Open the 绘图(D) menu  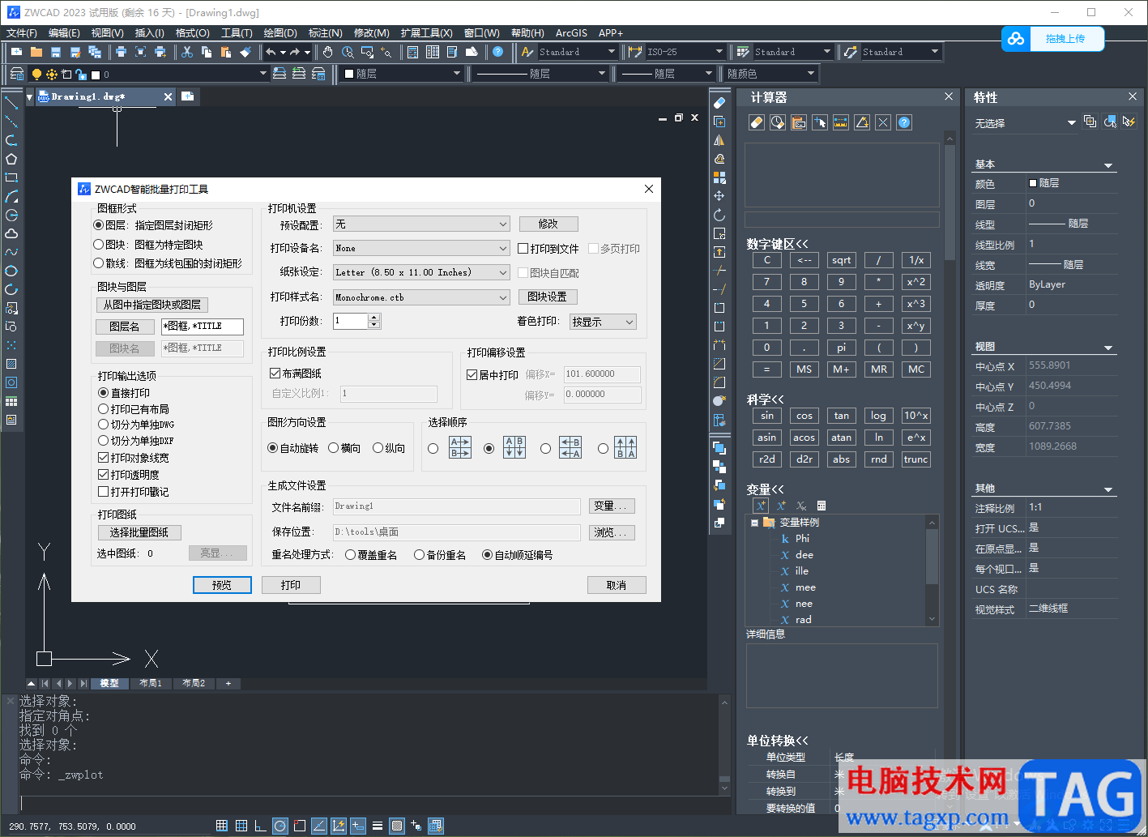[280, 33]
